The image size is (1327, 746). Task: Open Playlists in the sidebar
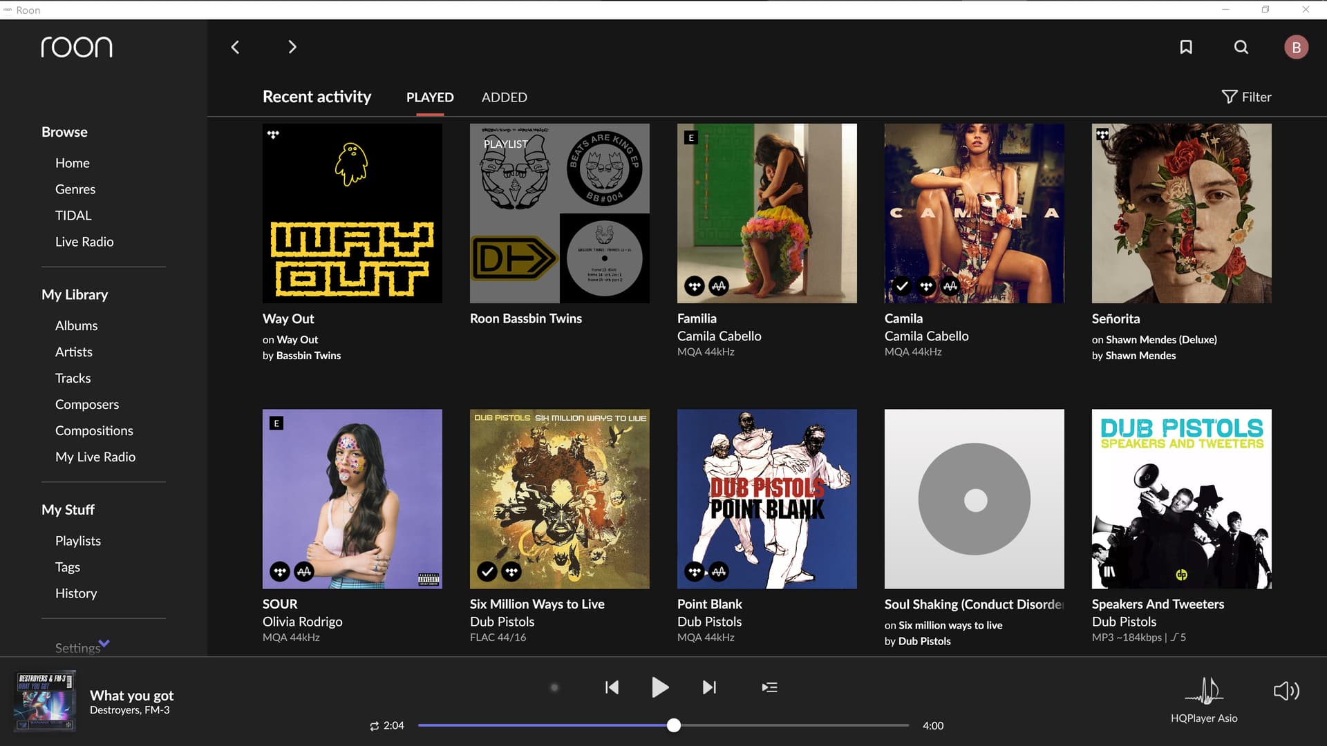[78, 541]
